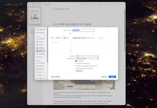Viewport: 157px width, 108px height.
Task: Click the Esporta come filename field
Action: (83, 30)
